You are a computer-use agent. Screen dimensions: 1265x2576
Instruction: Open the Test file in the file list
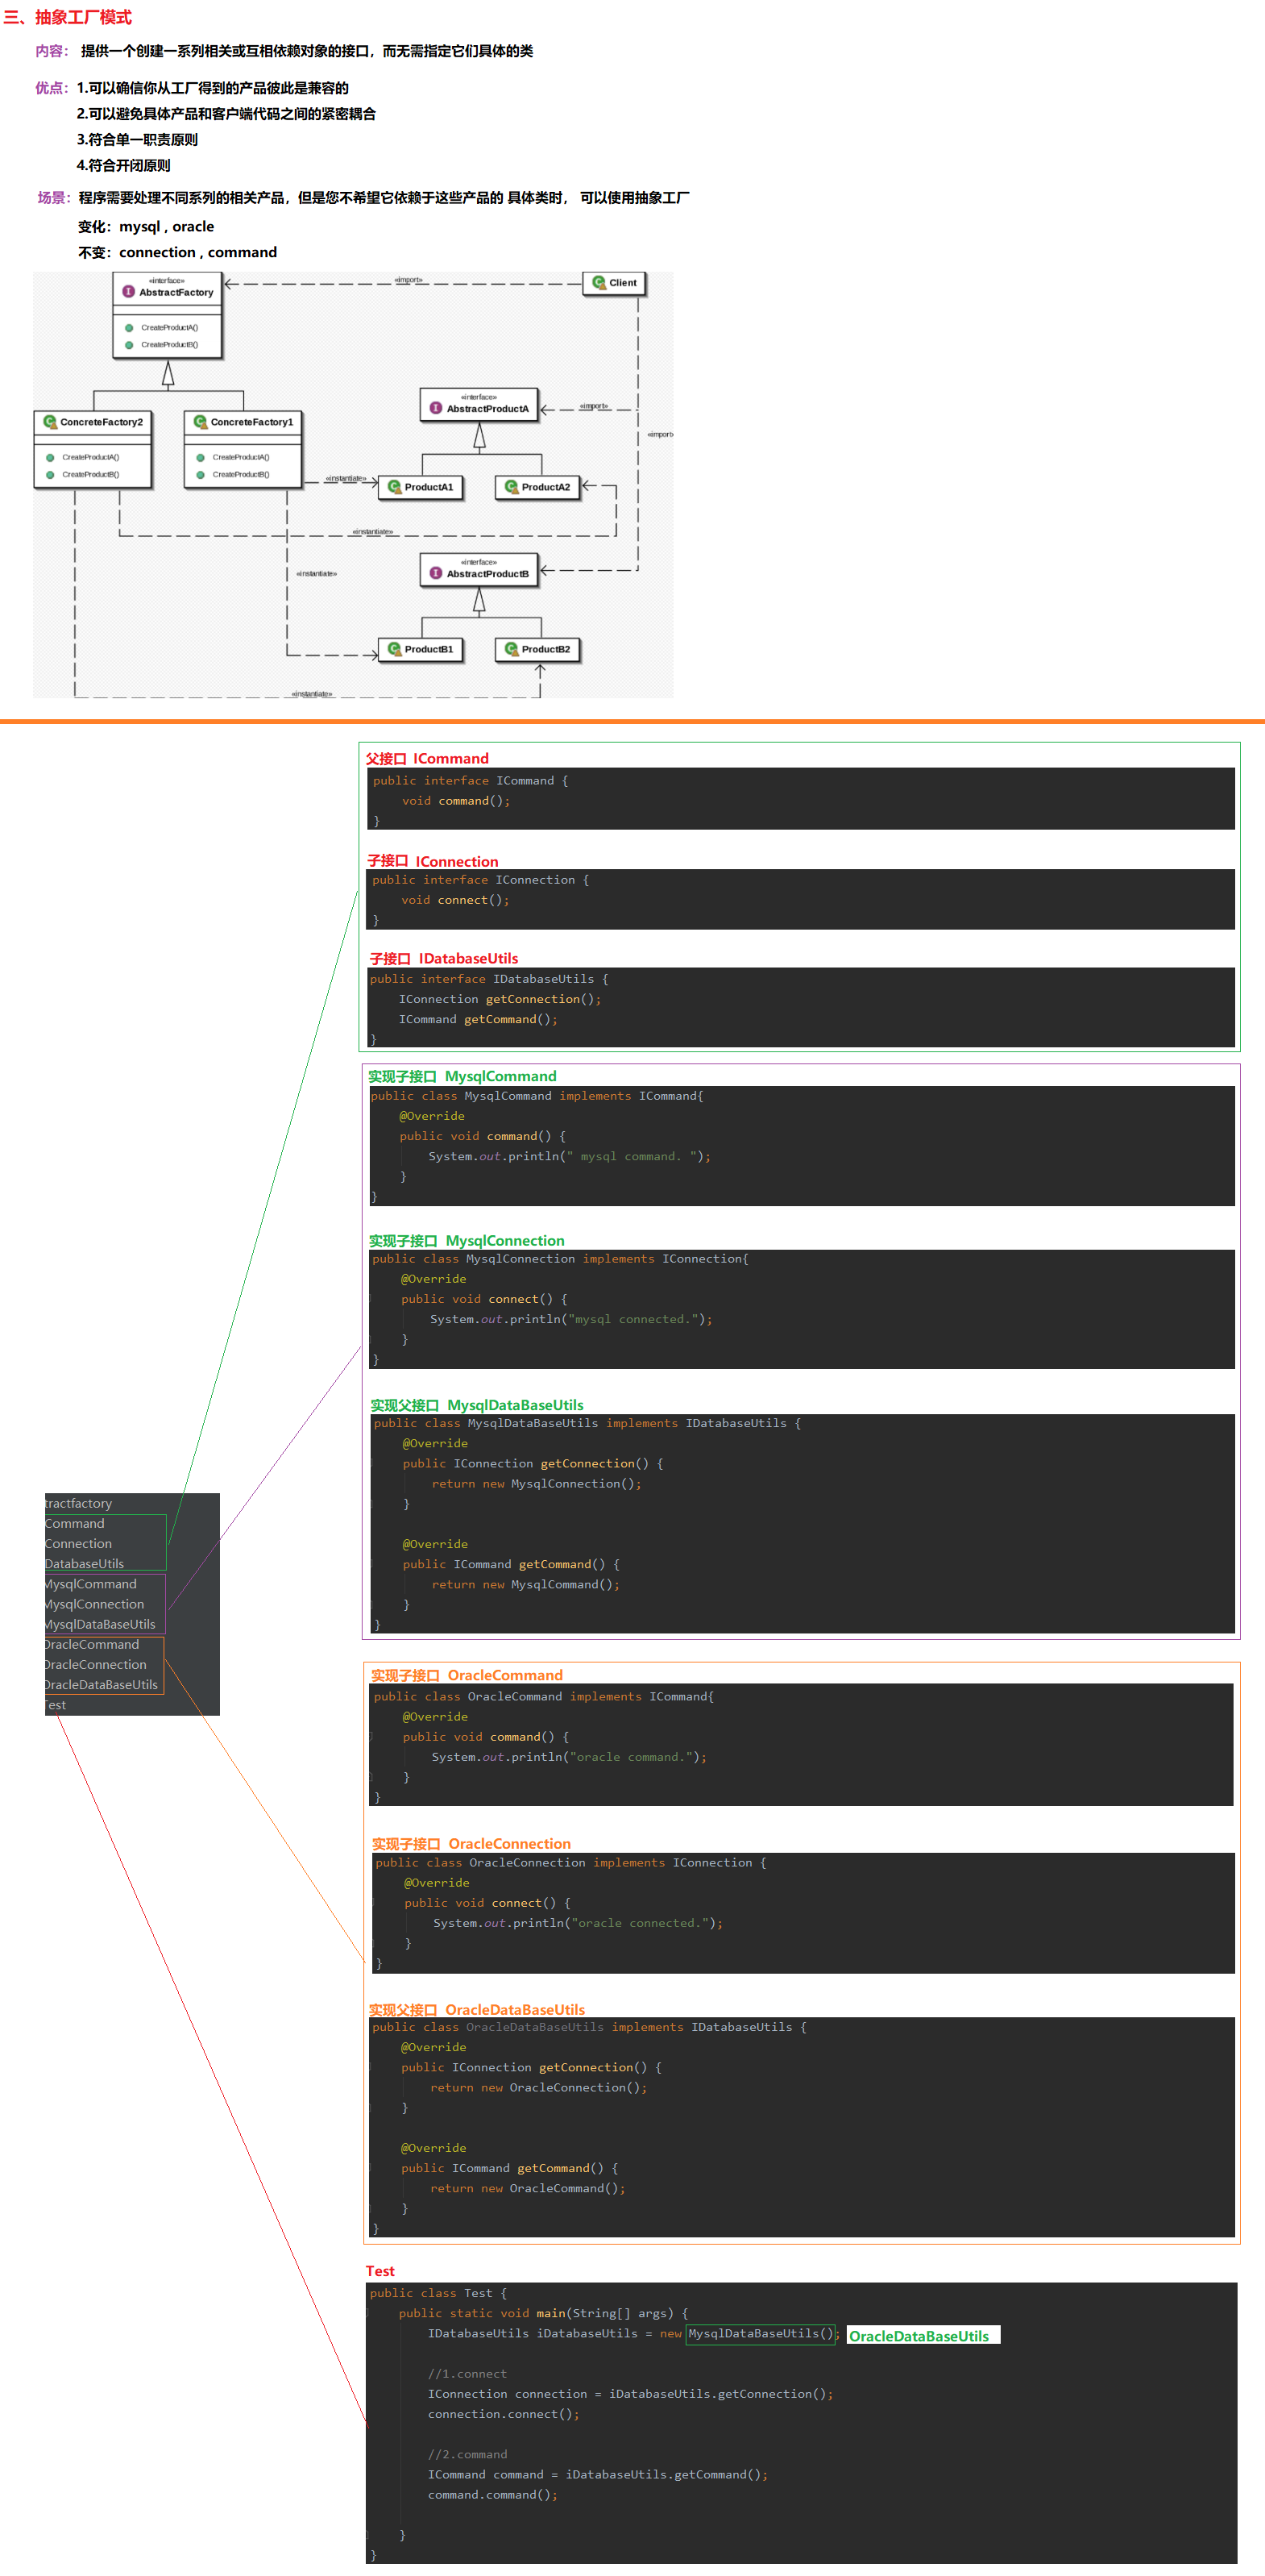pos(56,1705)
